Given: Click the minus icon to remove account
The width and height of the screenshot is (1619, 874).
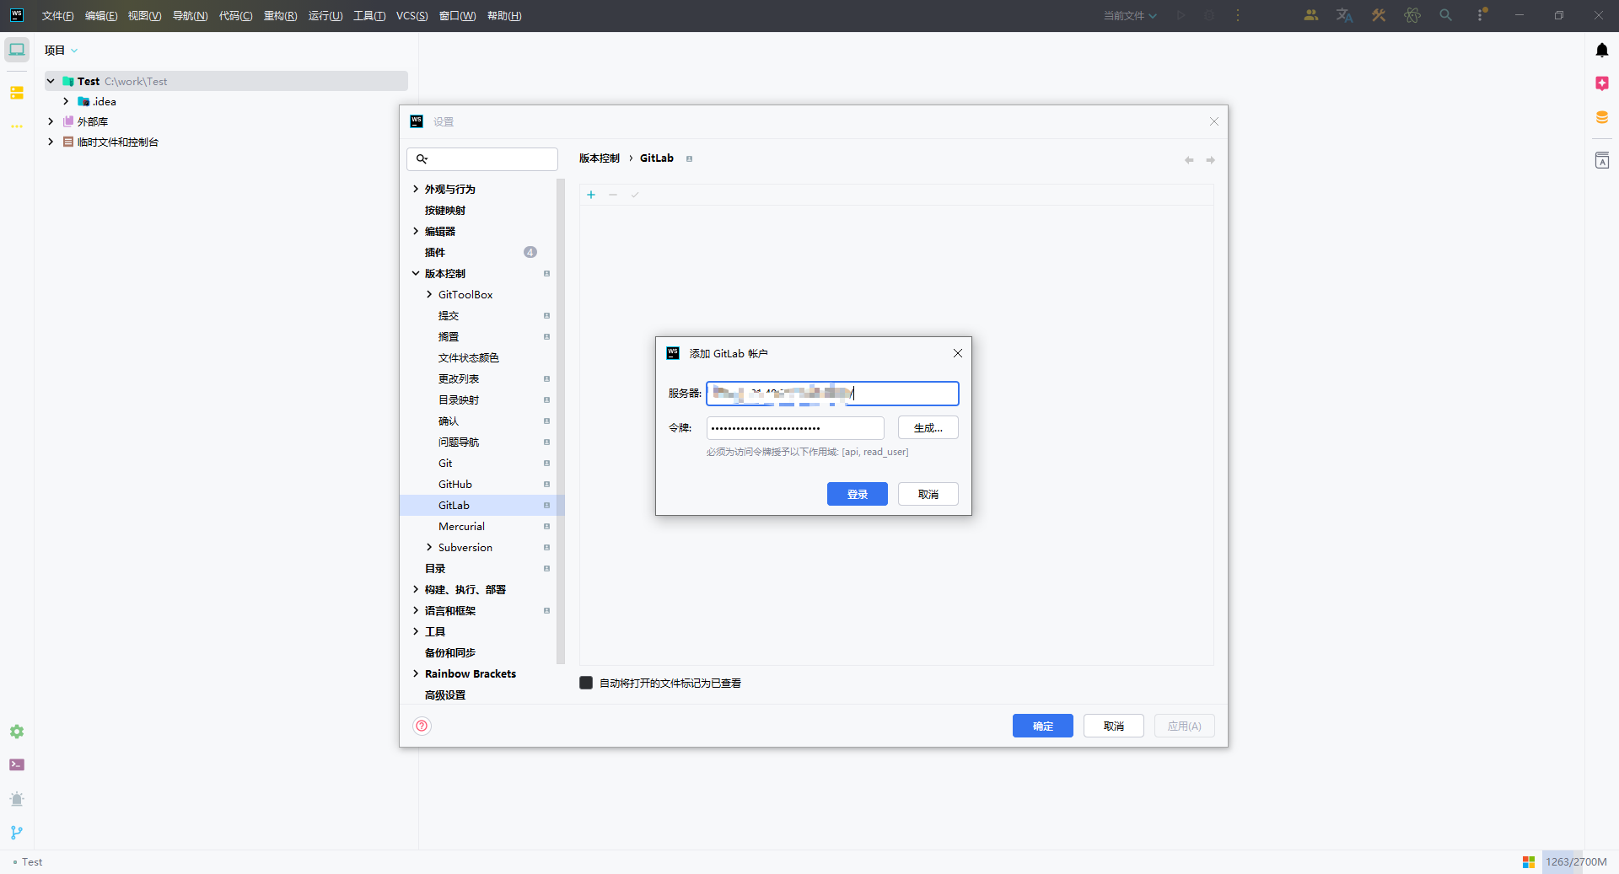Looking at the screenshot, I should pyautogui.click(x=613, y=195).
